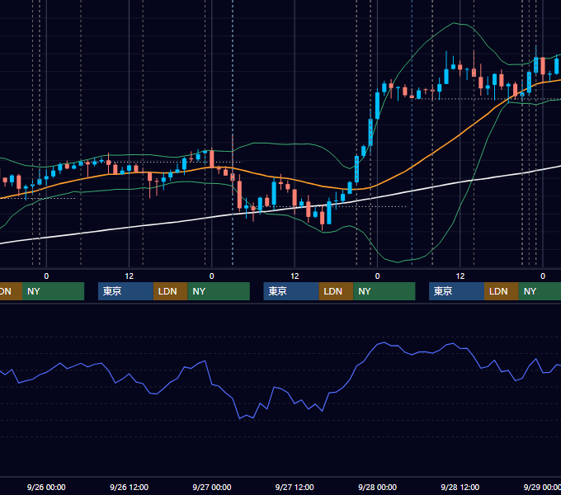Choose the 東京 session block for 9/28
Image resolution: width=561 pixels, height=495 pixels.
[456, 291]
